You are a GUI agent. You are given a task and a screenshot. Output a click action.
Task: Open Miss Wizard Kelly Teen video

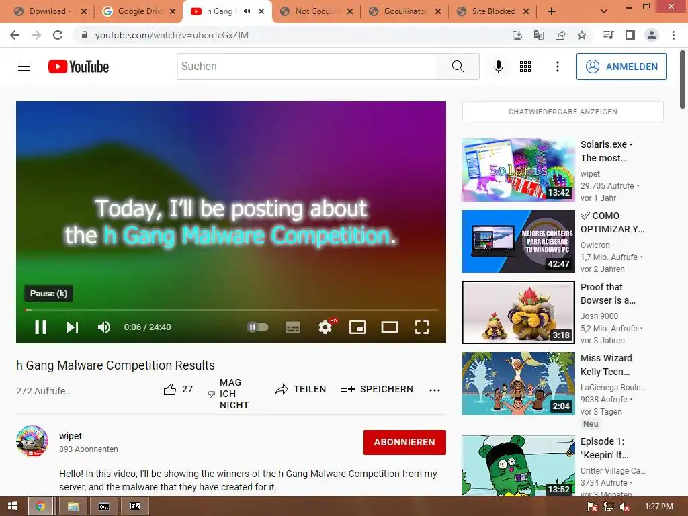pyautogui.click(x=519, y=384)
